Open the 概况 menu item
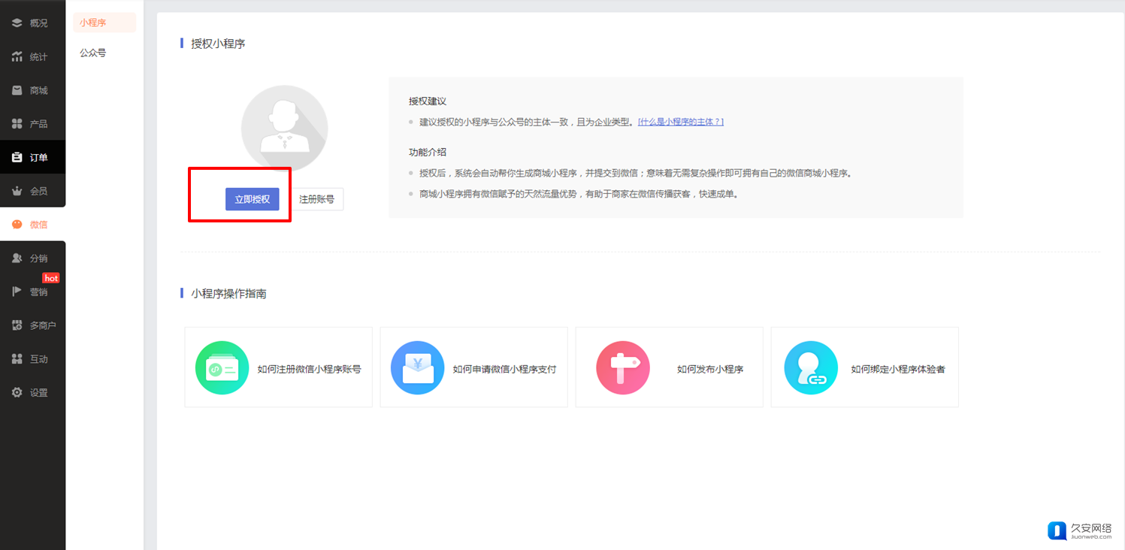The height and width of the screenshot is (550, 1125). pyautogui.click(x=32, y=23)
